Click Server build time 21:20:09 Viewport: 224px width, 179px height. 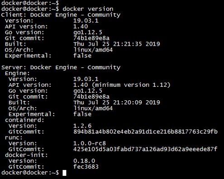(128, 103)
